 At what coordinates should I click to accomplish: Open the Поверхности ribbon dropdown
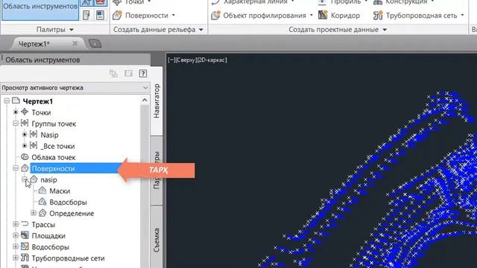click(174, 15)
